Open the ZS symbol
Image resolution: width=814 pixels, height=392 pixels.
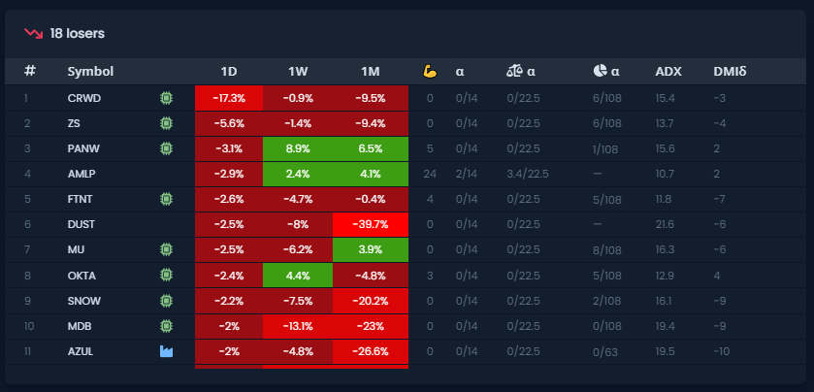coord(74,123)
